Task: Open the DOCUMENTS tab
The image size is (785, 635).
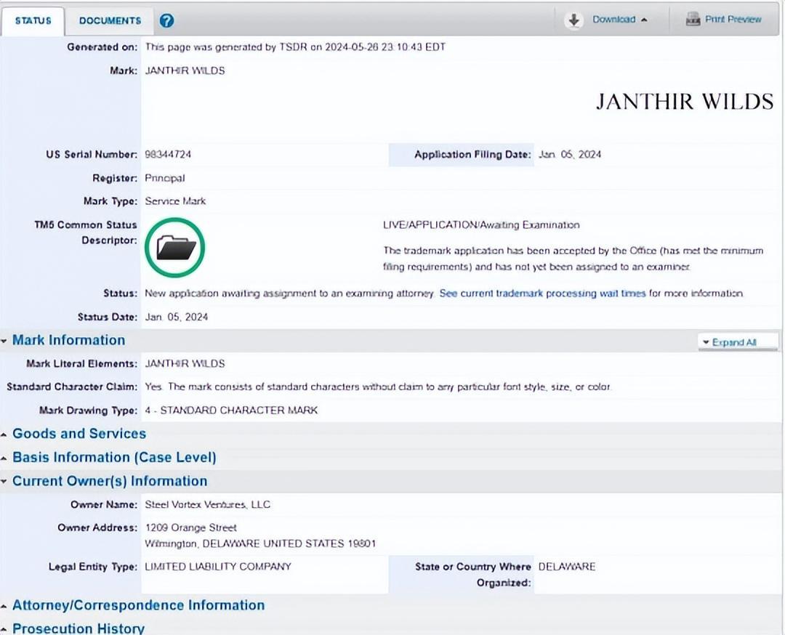Action: (110, 20)
